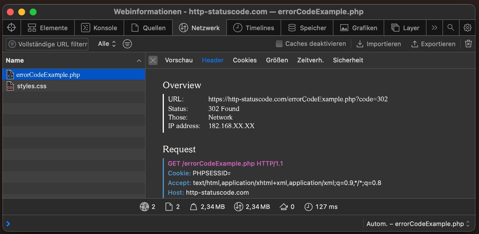479x234 pixels.
Task: Open inspector settings gear icon
Action: coord(468,28)
